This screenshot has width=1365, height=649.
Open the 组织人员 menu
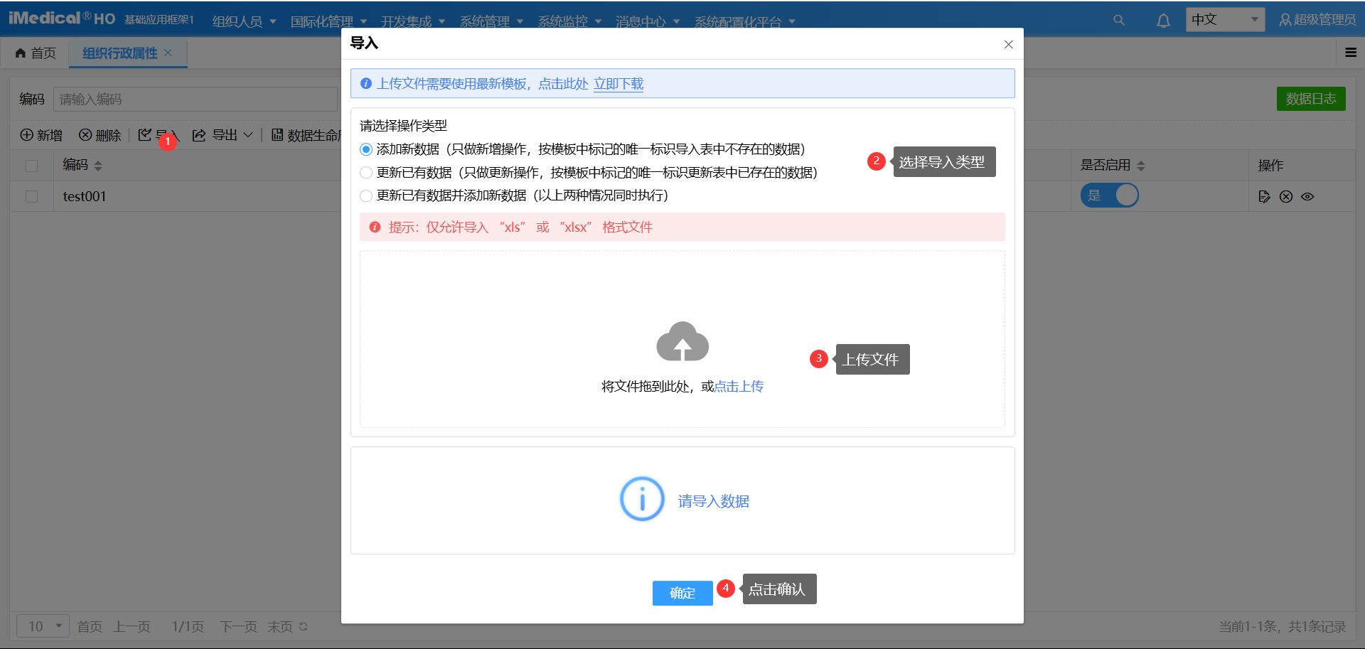coord(244,21)
